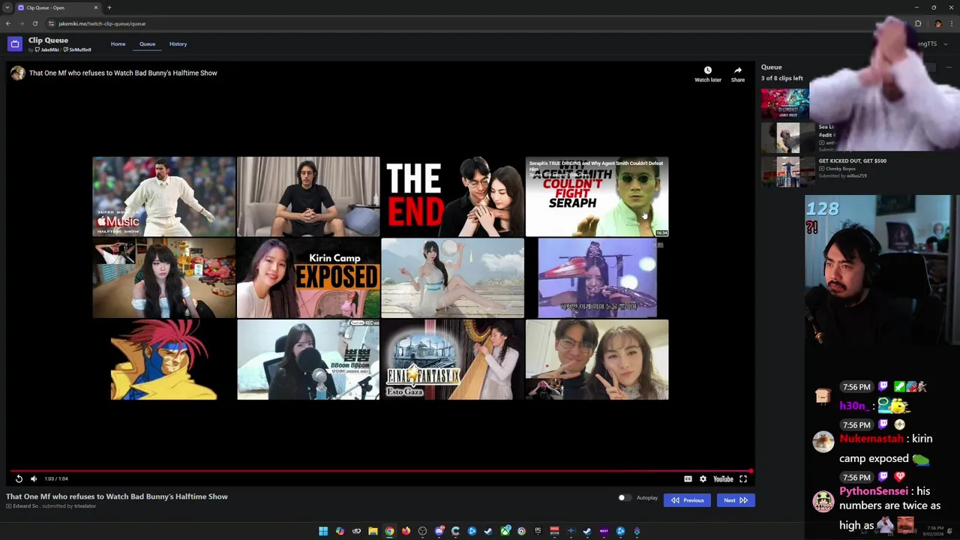Select GET KICKED OUT, GET $500 queue clip
The image size is (960, 540).
point(852,160)
